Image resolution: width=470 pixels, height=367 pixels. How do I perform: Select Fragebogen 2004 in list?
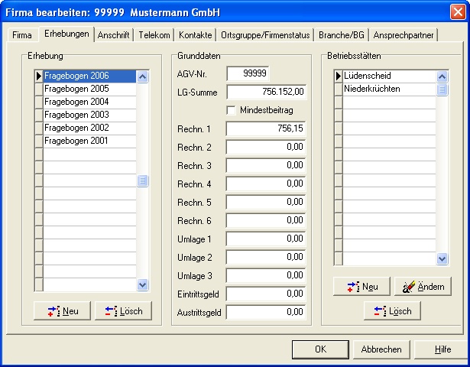[x=89, y=102]
